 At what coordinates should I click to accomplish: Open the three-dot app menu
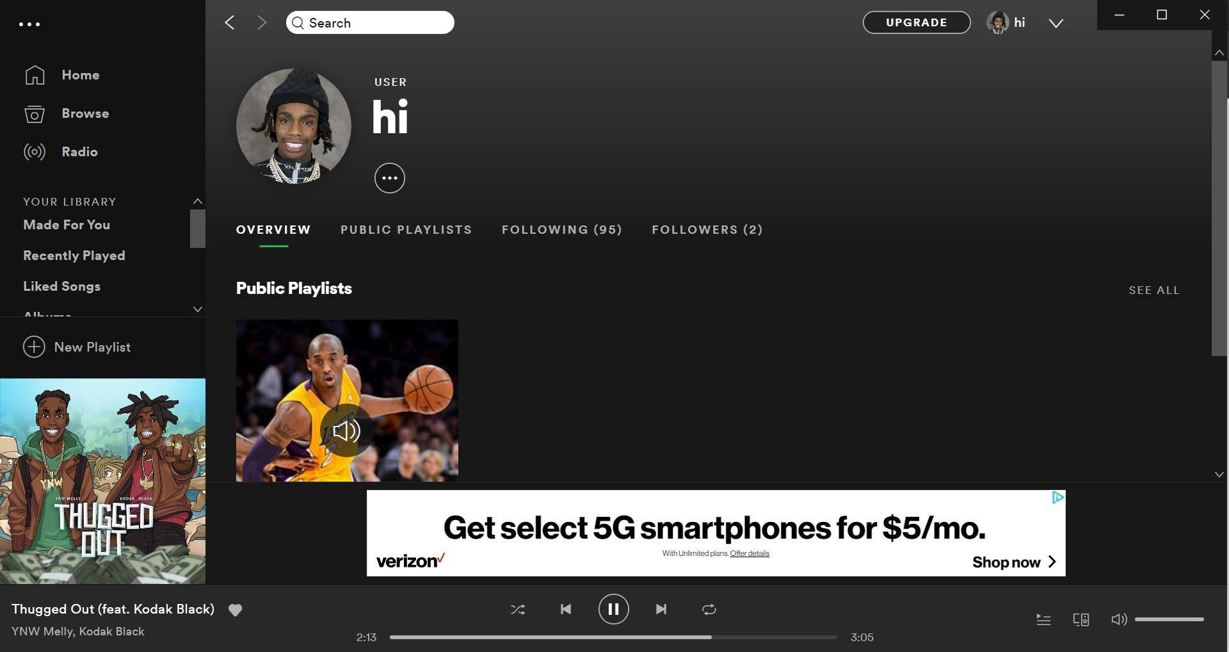(29, 24)
